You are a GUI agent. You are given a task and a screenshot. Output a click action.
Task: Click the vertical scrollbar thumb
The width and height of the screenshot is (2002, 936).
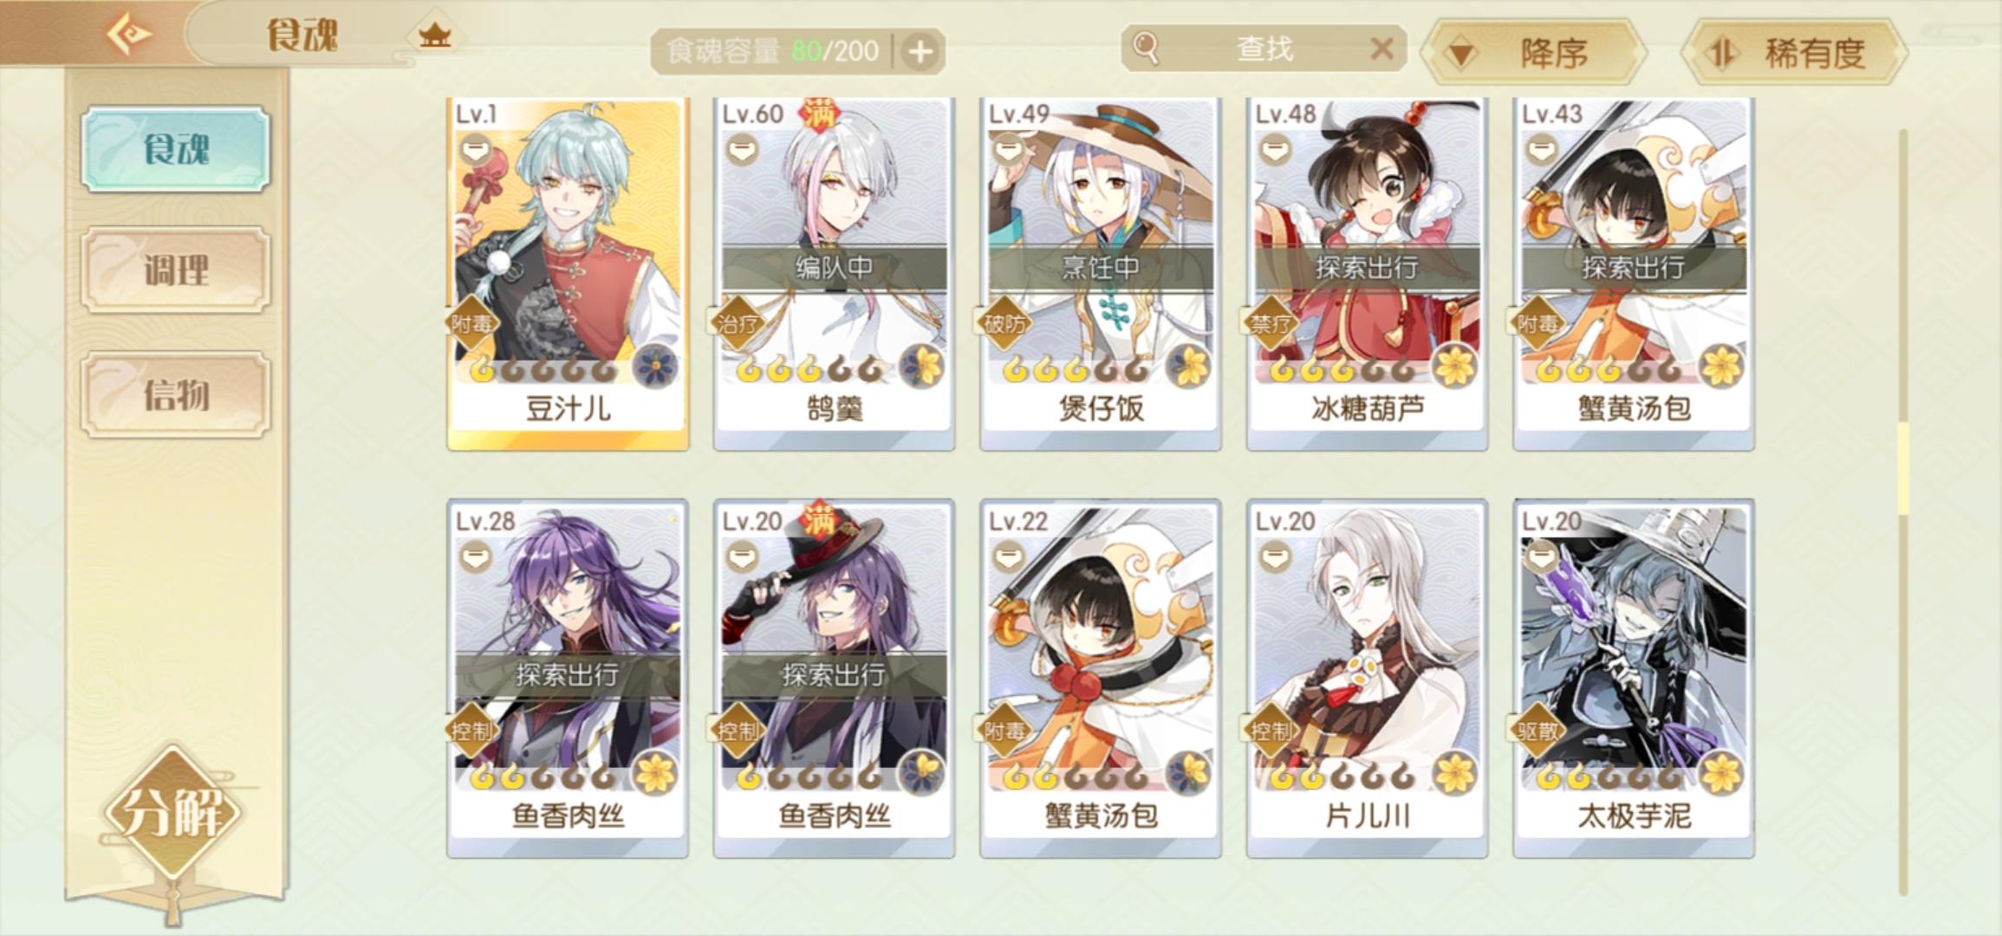click(x=1903, y=468)
